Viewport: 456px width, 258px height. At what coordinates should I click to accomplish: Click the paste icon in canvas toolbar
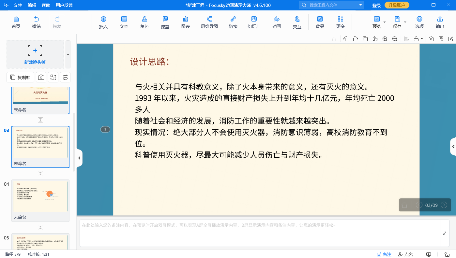pos(375,39)
